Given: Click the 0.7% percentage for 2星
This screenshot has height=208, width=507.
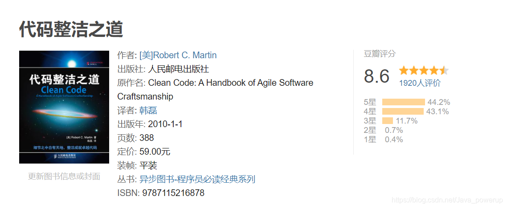Looking at the screenshot, I should point(394,130).
